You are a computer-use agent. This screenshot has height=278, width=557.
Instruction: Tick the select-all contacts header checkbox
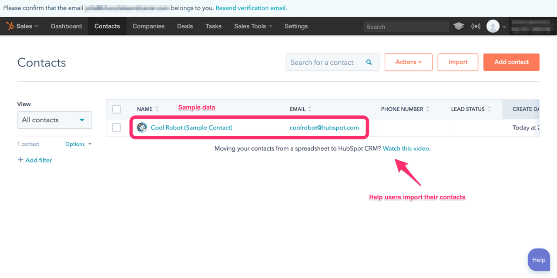tap(117, 109)
